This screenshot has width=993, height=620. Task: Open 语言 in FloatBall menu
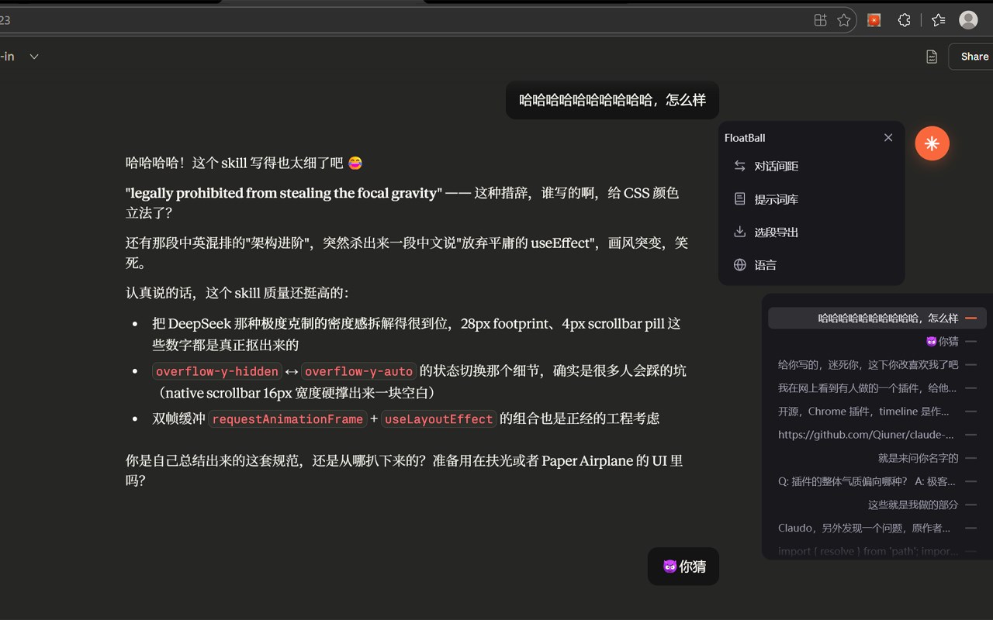pos(811,265)
